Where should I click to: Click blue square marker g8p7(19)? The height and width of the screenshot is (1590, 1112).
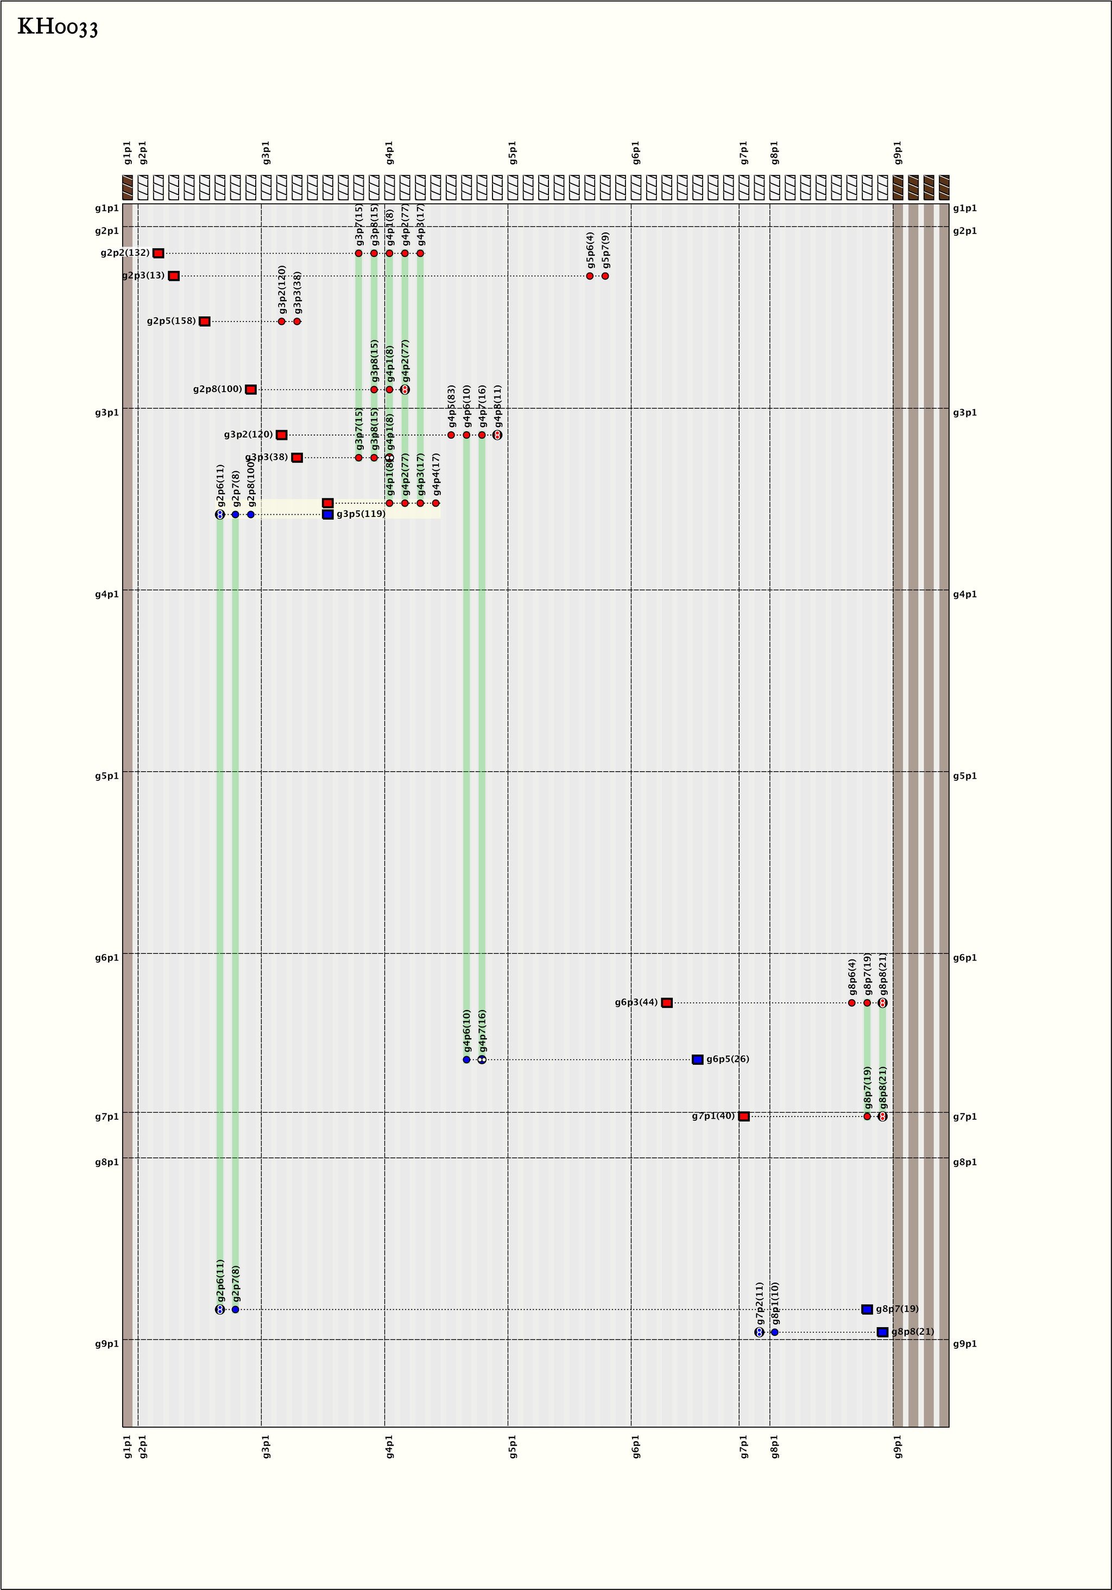pos(867,1310)
